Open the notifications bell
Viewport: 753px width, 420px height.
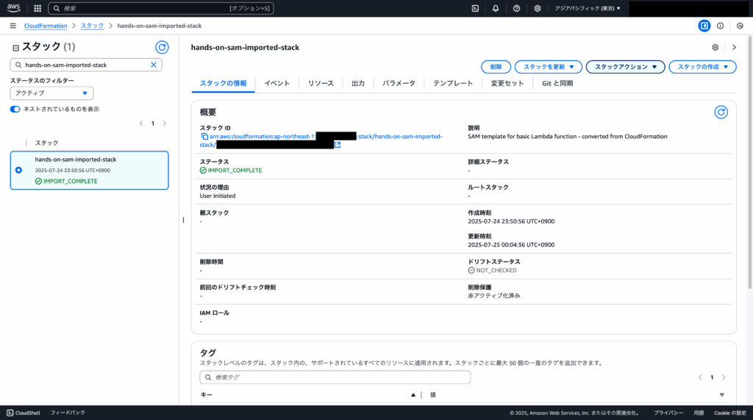pyautogui.click(x=496, y=8)
